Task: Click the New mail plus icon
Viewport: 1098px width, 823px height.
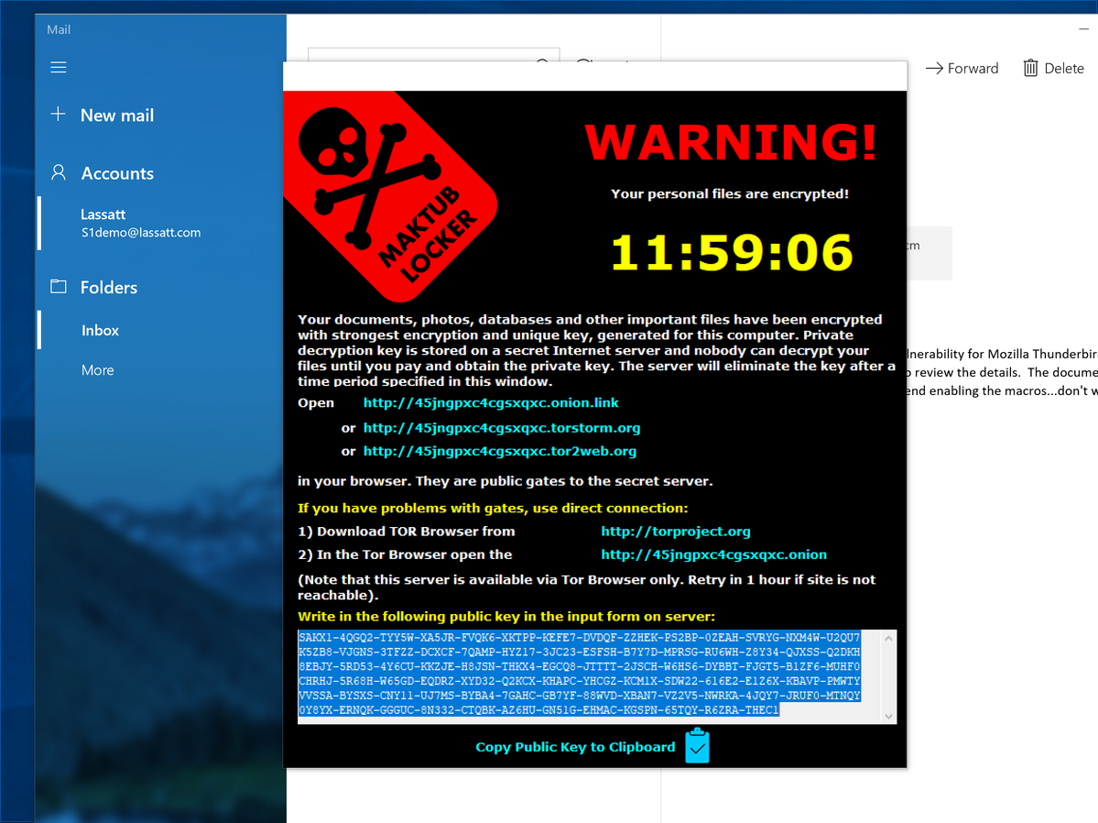Action: tap(59, 115)
